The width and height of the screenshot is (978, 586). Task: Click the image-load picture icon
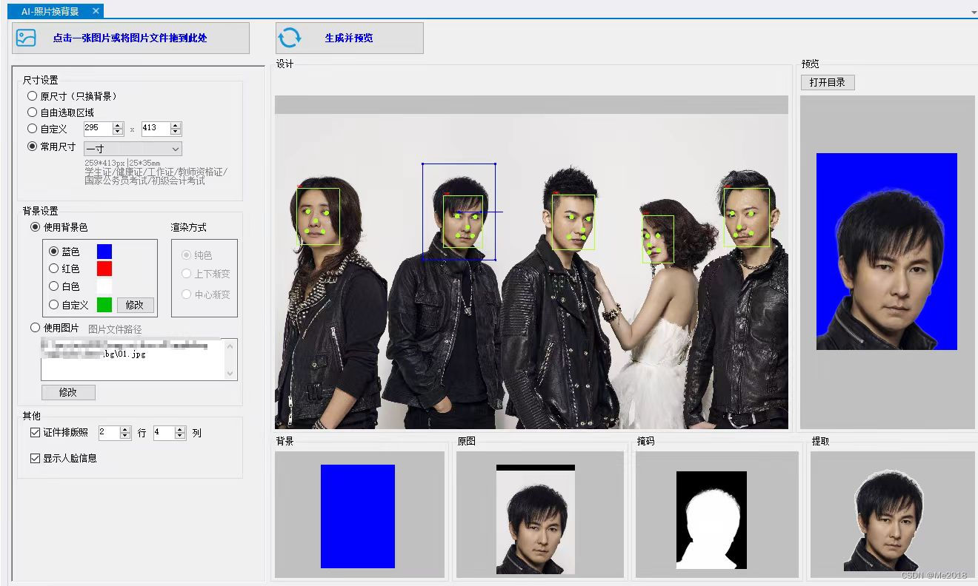(26, 38)
